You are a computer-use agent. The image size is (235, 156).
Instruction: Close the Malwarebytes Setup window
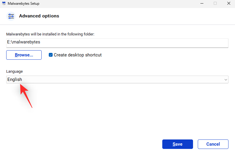tap(228, 4)
